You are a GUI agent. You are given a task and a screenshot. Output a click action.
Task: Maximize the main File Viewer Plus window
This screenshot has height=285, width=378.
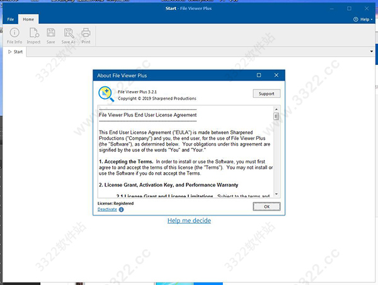(x=349, y=8)
